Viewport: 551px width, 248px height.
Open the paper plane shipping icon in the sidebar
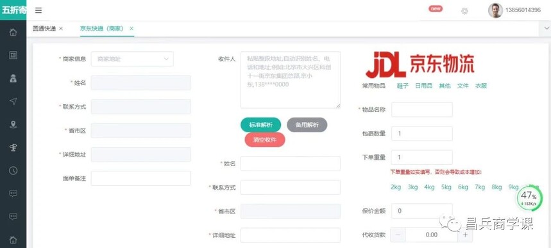tap(13, 101)
